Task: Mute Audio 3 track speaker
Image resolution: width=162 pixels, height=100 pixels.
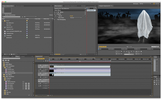Action: [39, 86]
